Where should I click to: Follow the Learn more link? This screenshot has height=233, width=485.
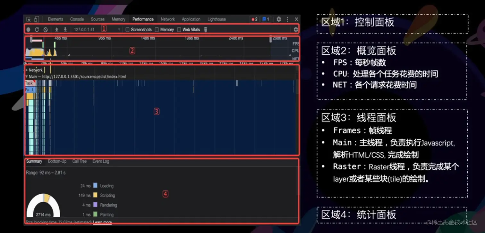point(102,222)
